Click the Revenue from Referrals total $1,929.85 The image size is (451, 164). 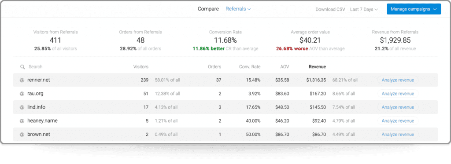pos(395,40)
